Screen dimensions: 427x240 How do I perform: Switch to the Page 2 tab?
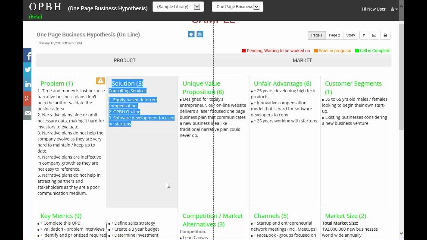(x=334, y=35)
